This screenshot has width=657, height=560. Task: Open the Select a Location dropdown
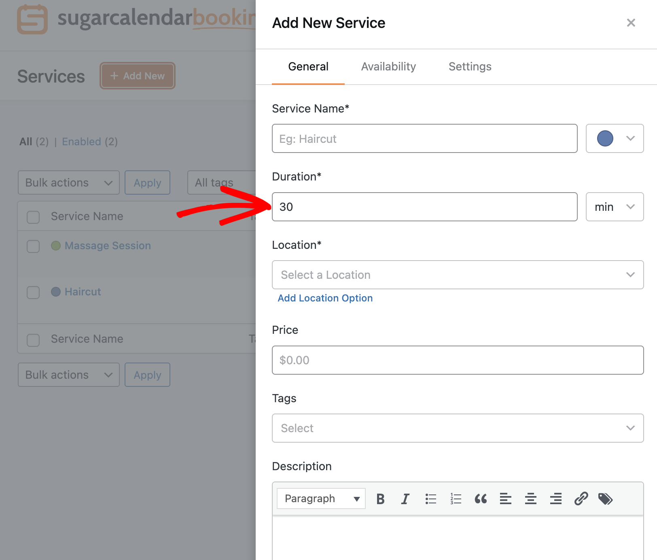457,275
